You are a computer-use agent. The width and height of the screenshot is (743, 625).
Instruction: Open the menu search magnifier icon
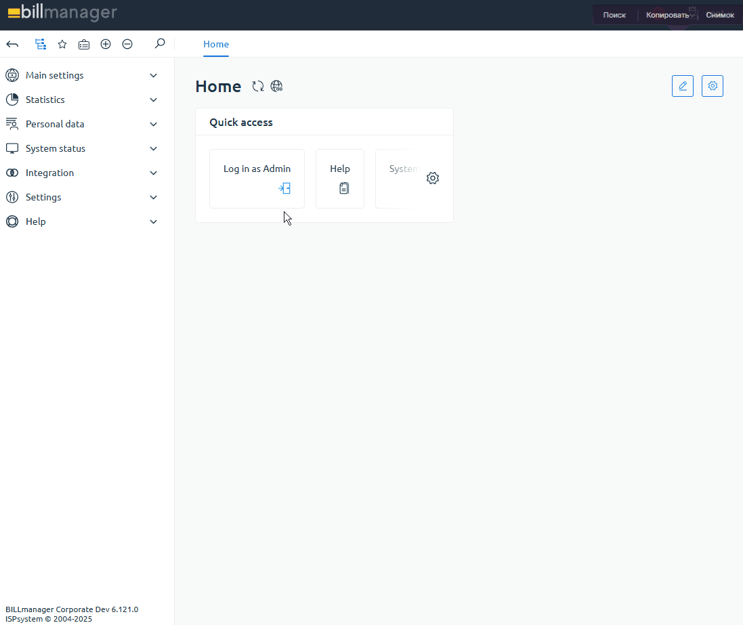[x=160, y=44]
